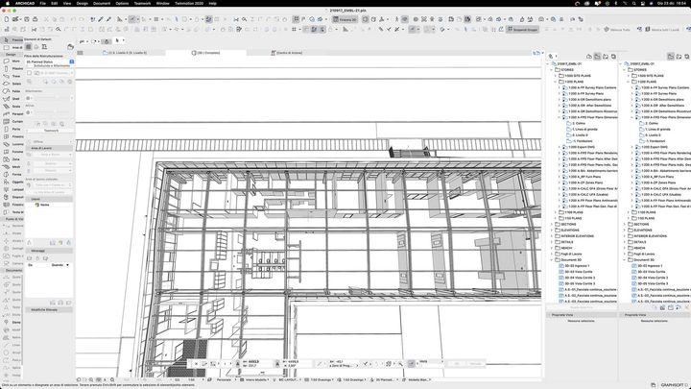The width and height of the screenshot is (691, 389).
Task: Open the Twinmotion 2020 menu
Action: click(189, 3)
